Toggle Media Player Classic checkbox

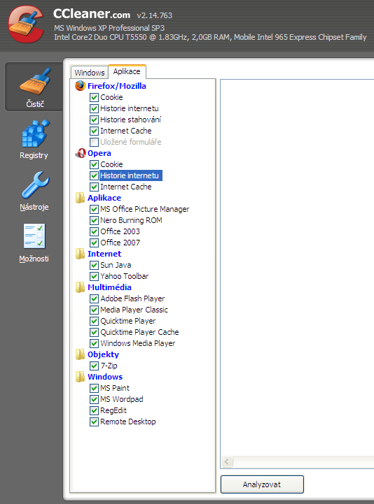94,310
